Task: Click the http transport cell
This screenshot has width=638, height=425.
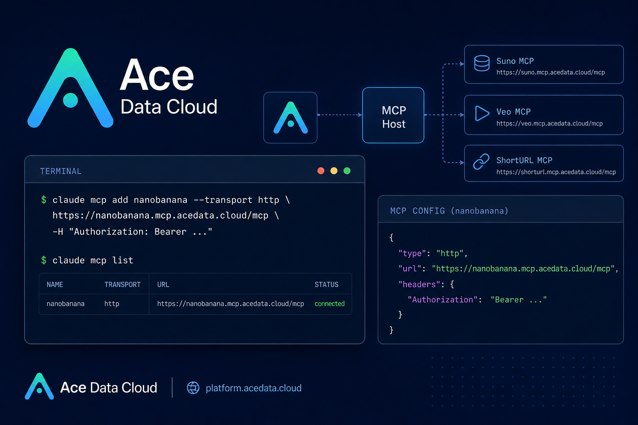Action: (x=112, y=304)
